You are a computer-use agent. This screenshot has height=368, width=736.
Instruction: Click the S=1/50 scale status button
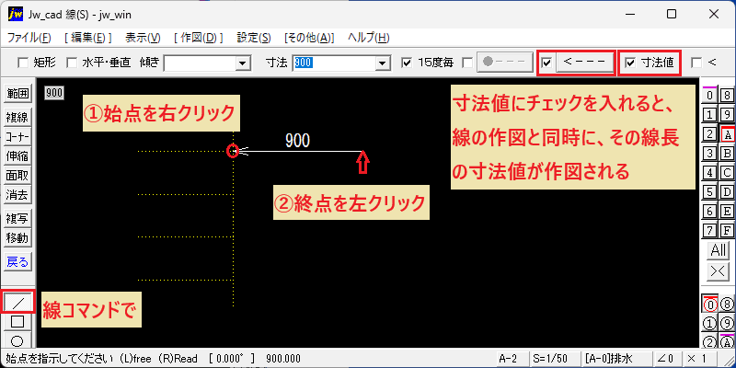pos(554,359)
